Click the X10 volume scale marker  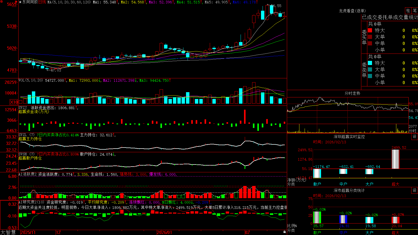14,102
